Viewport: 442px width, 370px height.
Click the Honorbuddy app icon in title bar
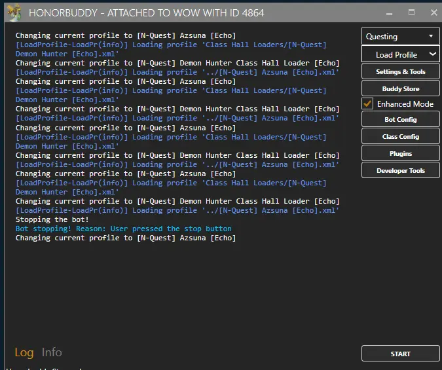coord(14,12)
